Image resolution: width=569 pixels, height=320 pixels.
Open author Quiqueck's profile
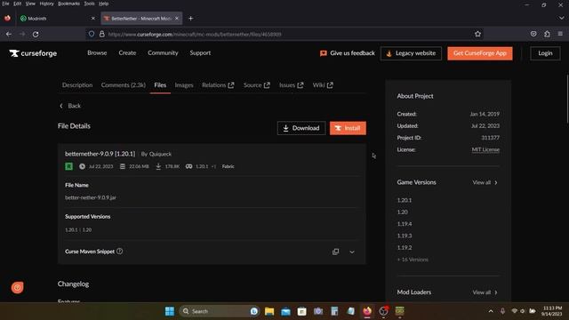[160, 154]
